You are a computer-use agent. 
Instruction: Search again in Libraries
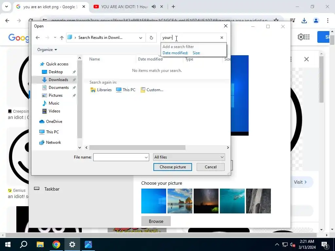click(x=101, y=90)
